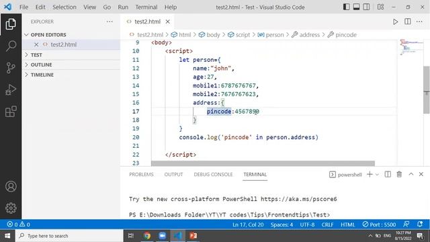Image resolution: width=430 pixels, height=242 pixels.
Task: Open the Source Control view
Action: click(x=11, y=68)
